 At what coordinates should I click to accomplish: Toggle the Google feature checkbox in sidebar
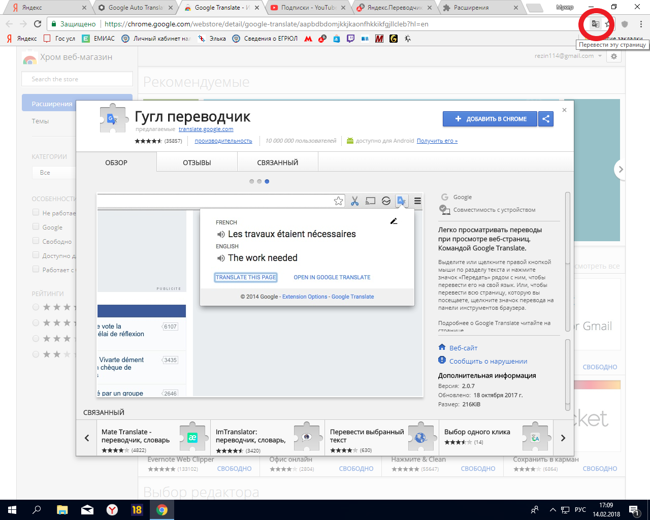click(36, 226)
